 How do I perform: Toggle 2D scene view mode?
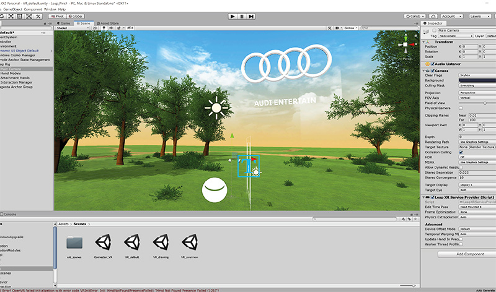[95, 28]
